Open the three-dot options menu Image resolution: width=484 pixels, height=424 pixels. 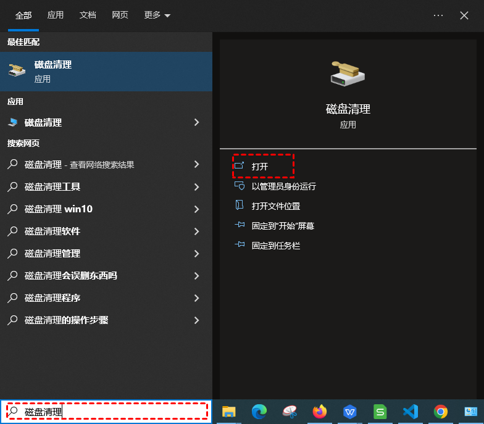pos(438,15)
